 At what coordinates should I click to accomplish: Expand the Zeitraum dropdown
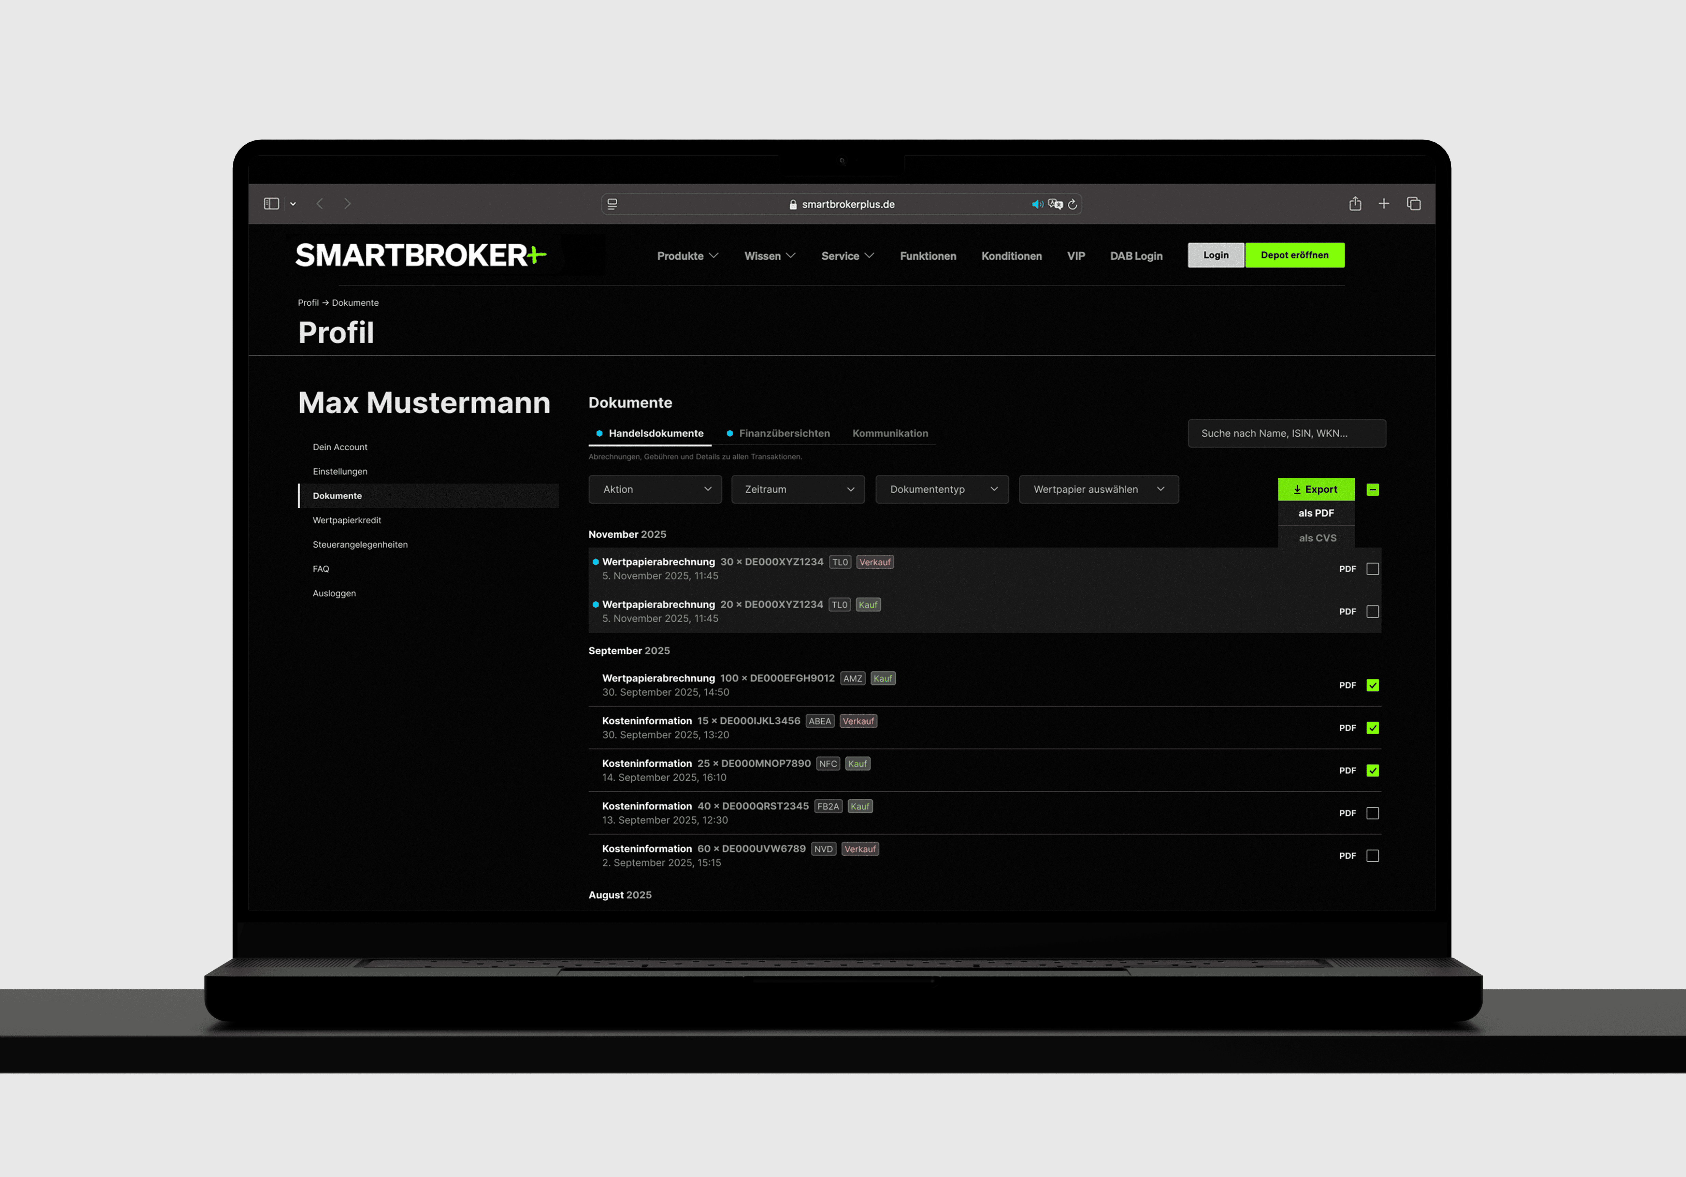tap(797, 489)
